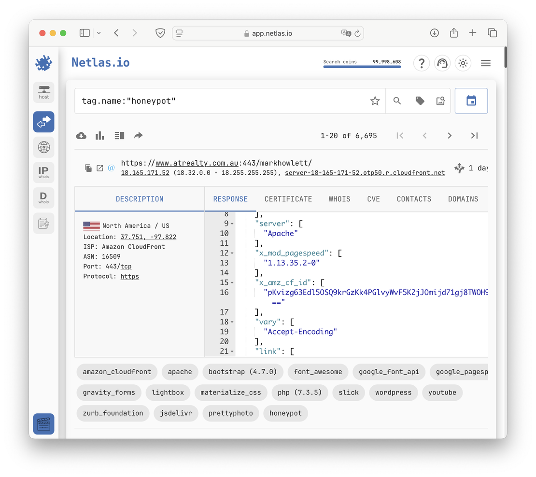Click the wordpress tag chip

click(x=393, y=393)
